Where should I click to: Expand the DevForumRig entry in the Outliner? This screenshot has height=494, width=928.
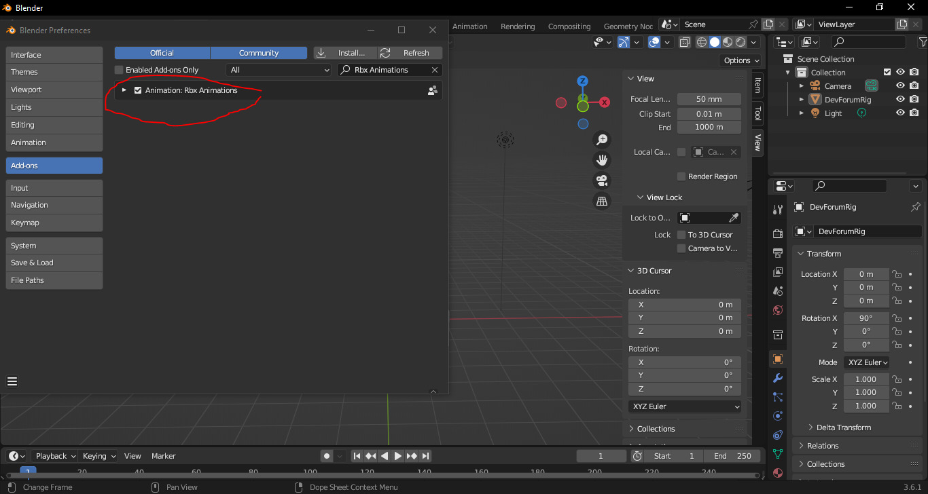click(x=802, y=99)
